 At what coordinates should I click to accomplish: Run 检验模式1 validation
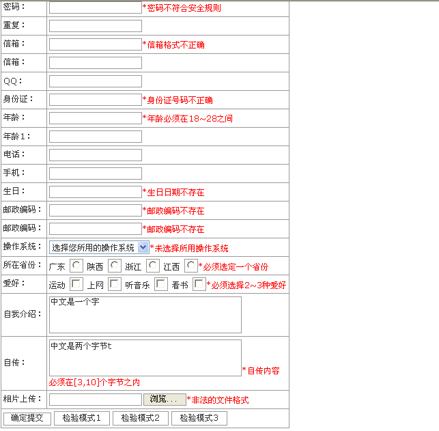pos(81,419)
